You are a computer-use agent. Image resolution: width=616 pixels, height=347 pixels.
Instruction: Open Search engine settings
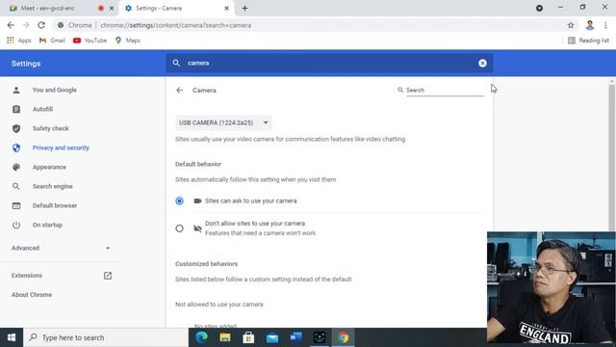(x=52, y=186)
